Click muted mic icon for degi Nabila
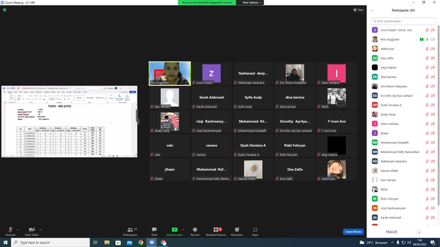Image resolution: width=440 pixels, height=247 pixels. (x=427, y=67)
